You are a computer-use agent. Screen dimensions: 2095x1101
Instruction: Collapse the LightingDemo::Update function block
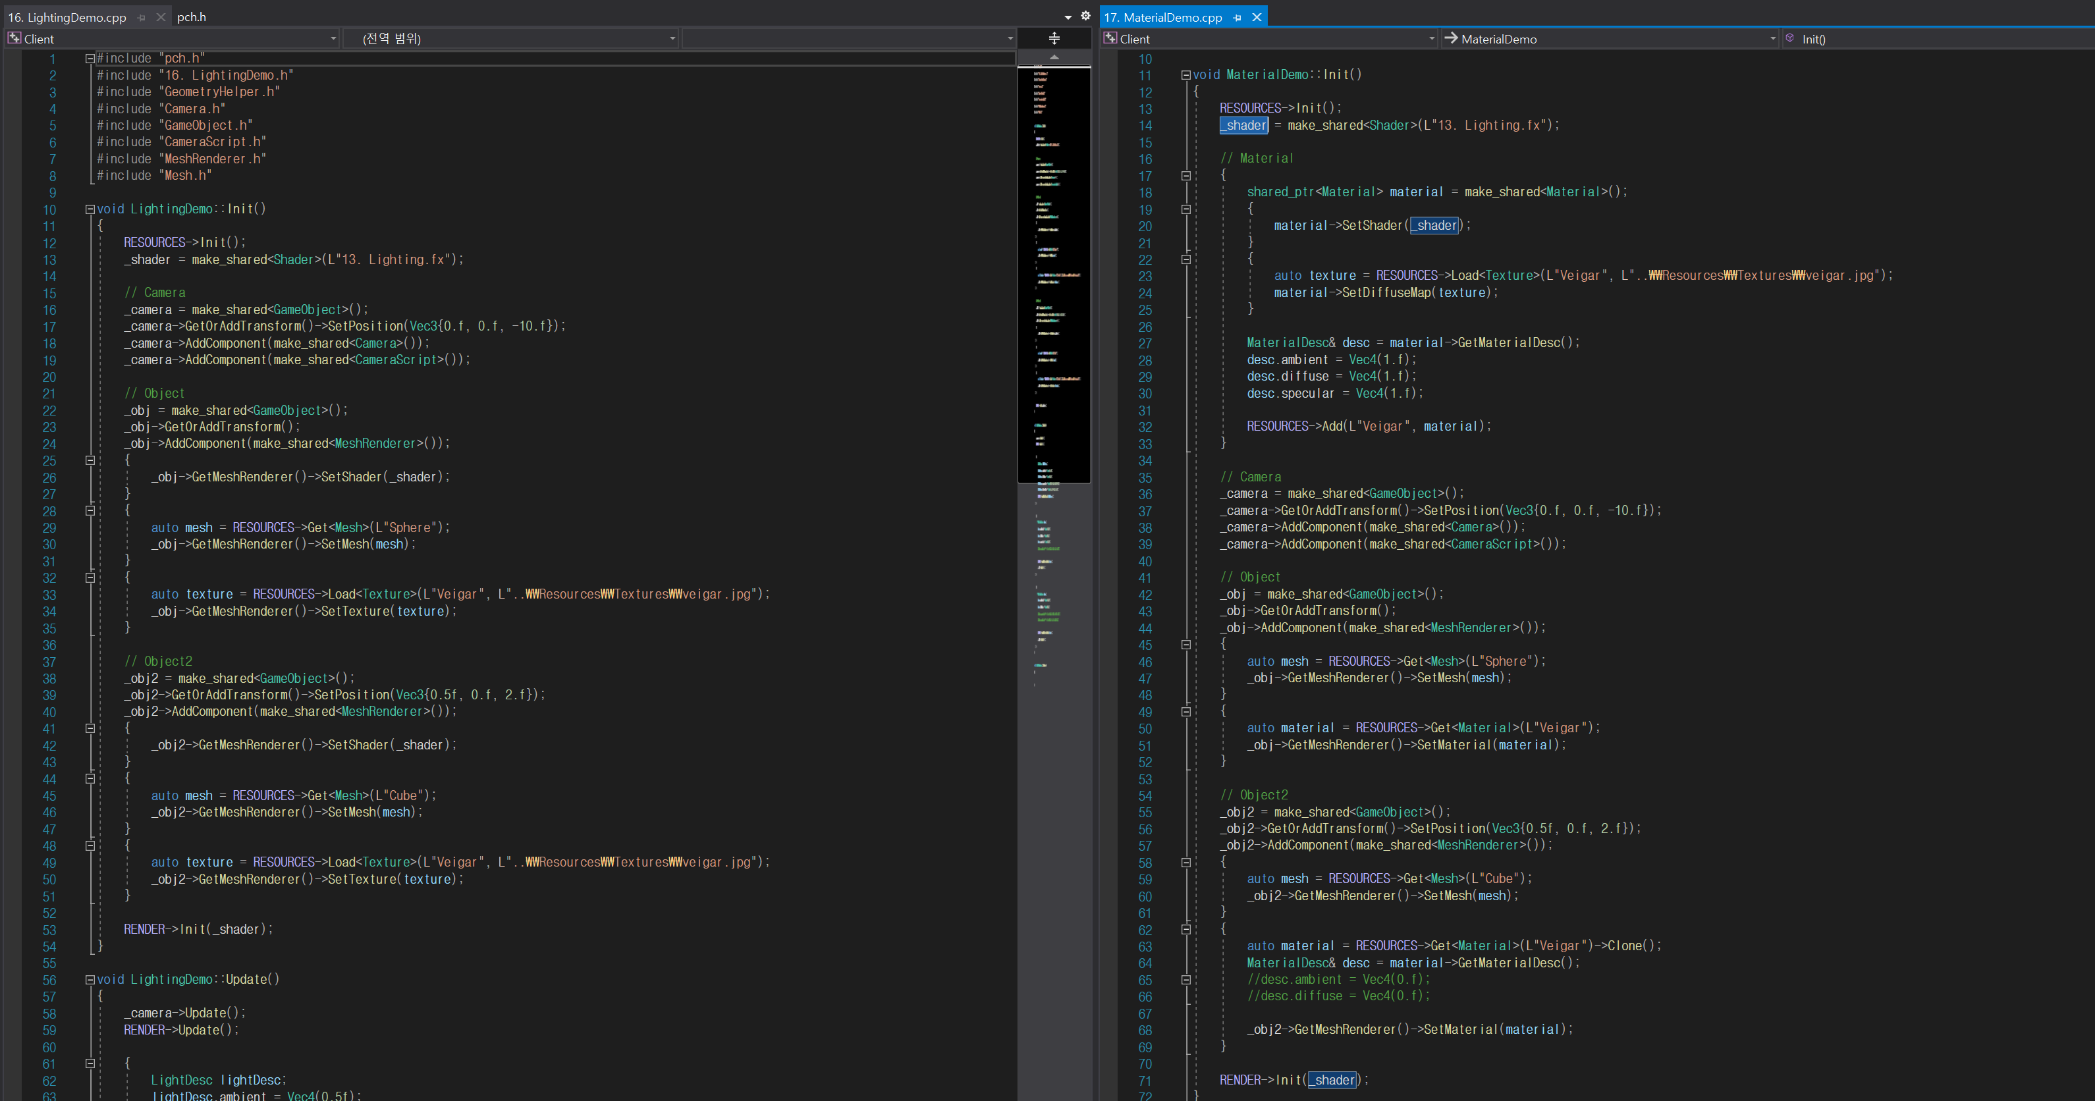tap(90, 980)
